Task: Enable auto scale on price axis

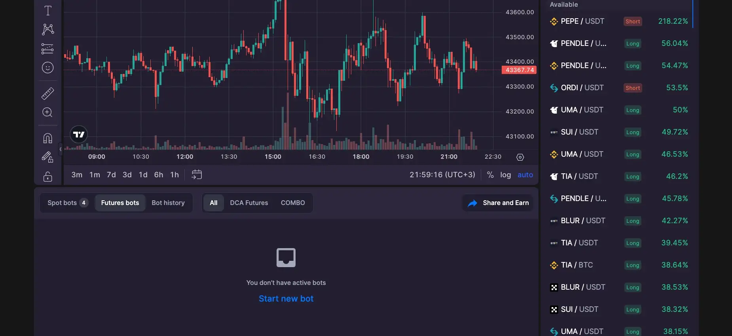Action: [x=525, y=175]
